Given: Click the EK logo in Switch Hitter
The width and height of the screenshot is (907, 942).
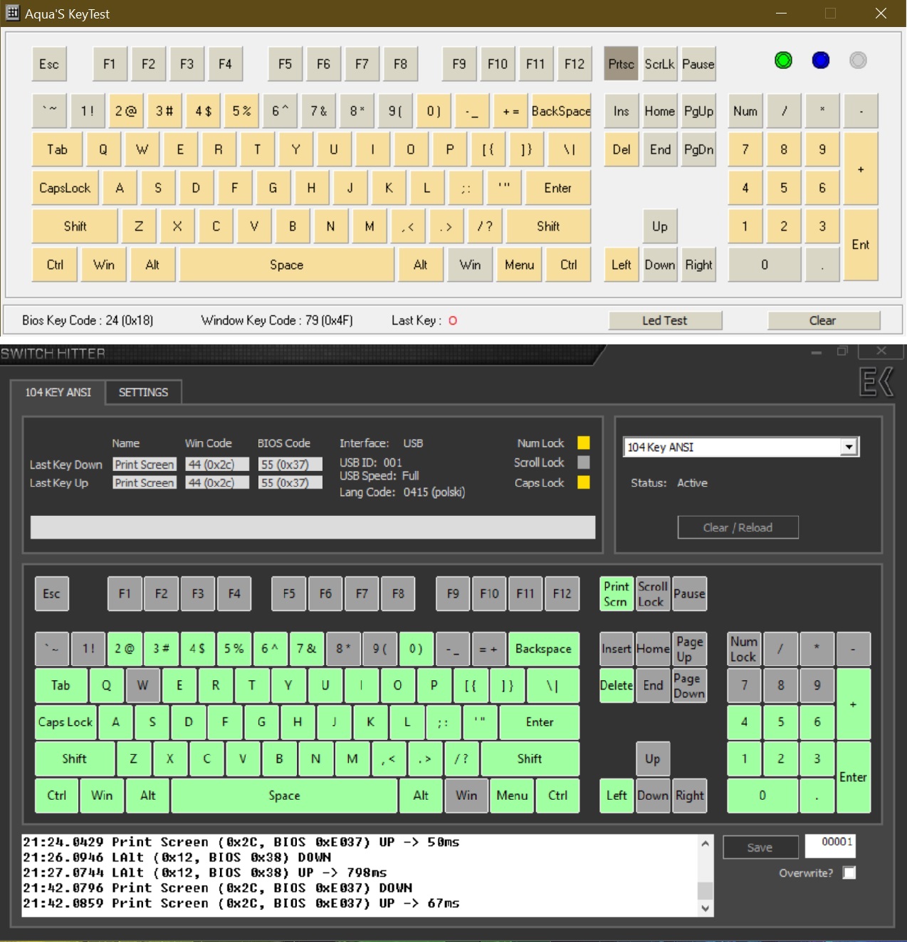Looking at the screenshot, I should coord(876,383).
